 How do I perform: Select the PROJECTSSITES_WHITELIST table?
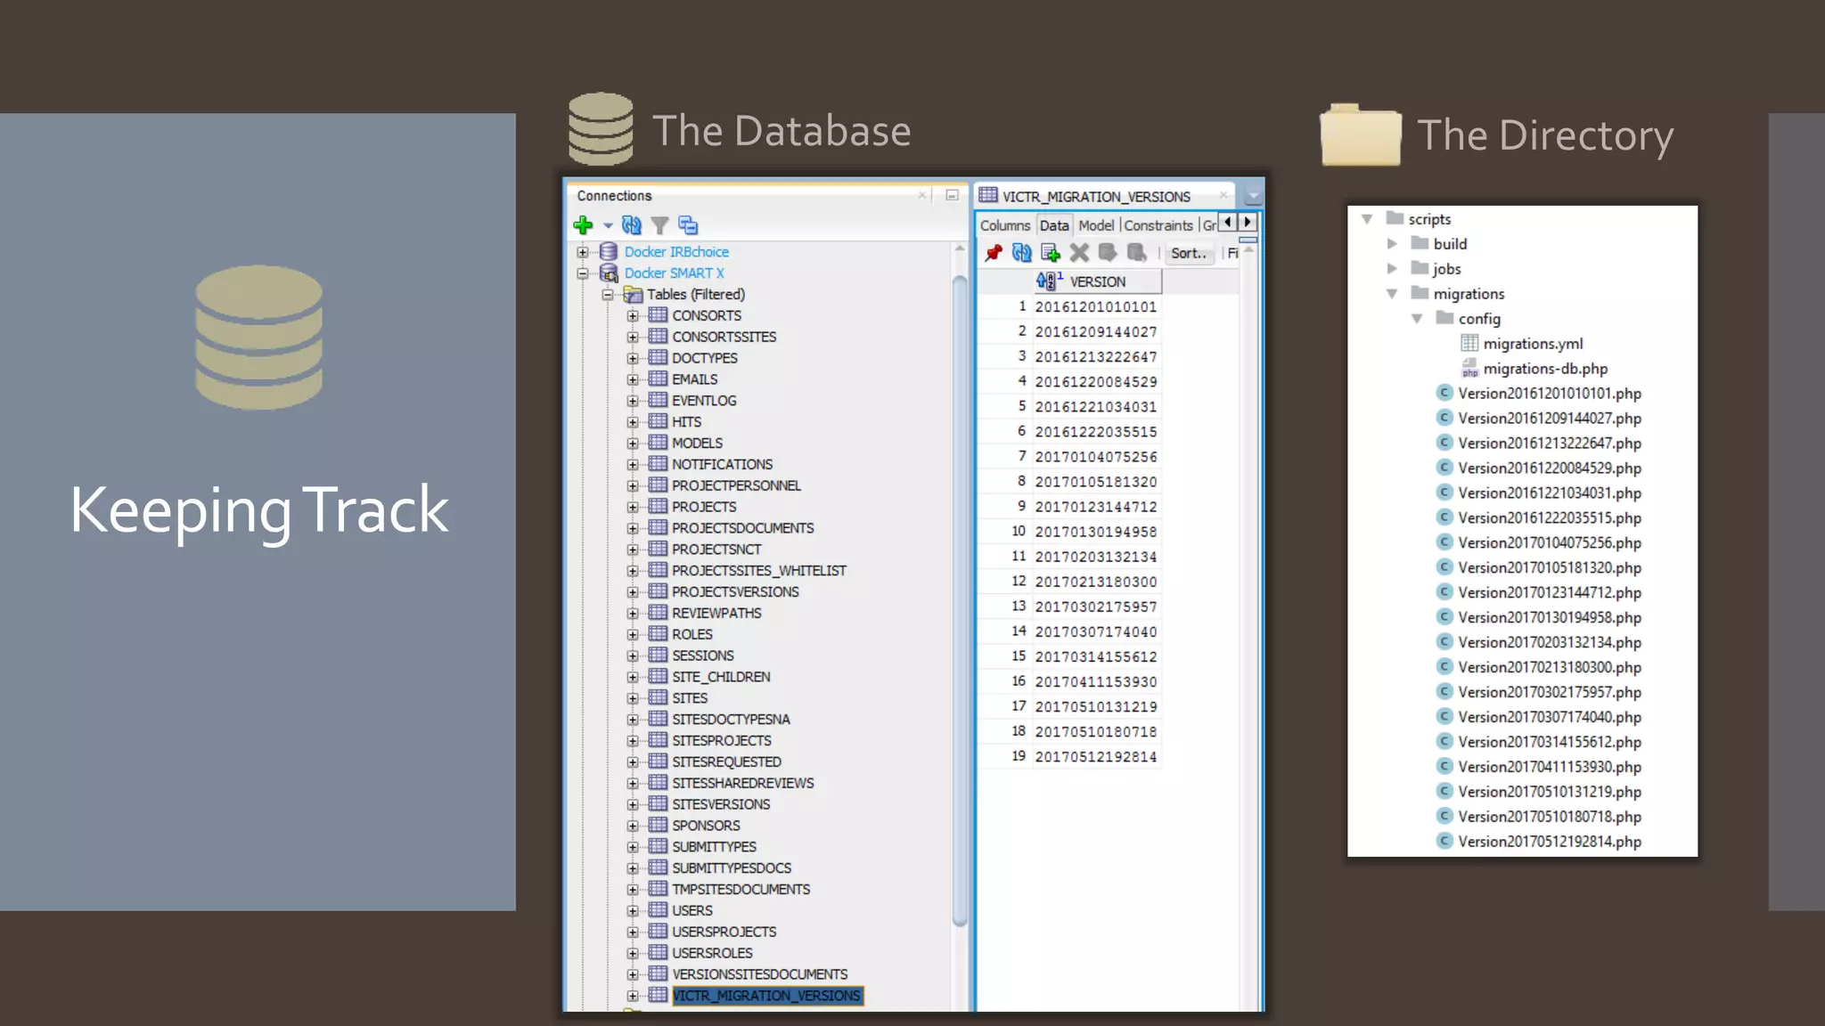[x=759, y=571]
